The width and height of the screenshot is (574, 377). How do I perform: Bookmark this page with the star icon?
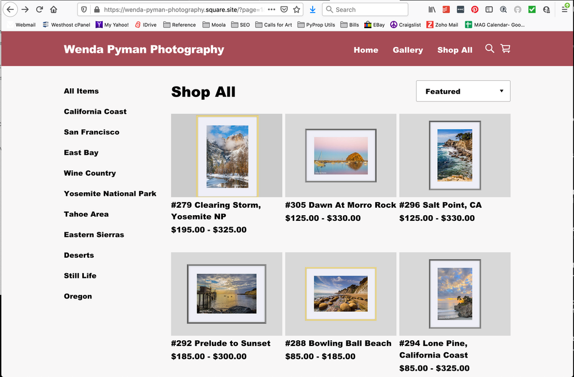point(296,10)
